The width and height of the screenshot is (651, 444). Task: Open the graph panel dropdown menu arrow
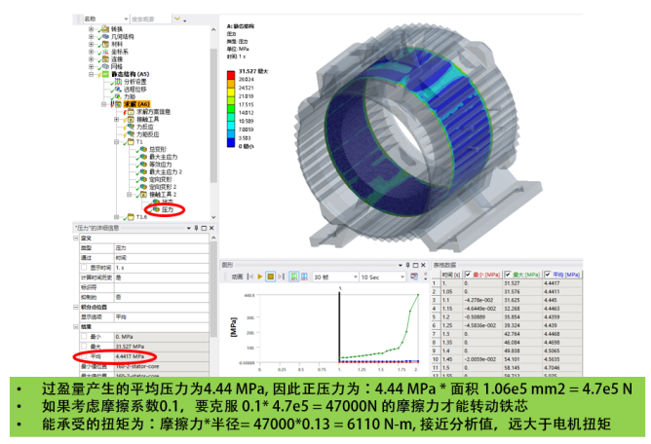pos(401,265)
